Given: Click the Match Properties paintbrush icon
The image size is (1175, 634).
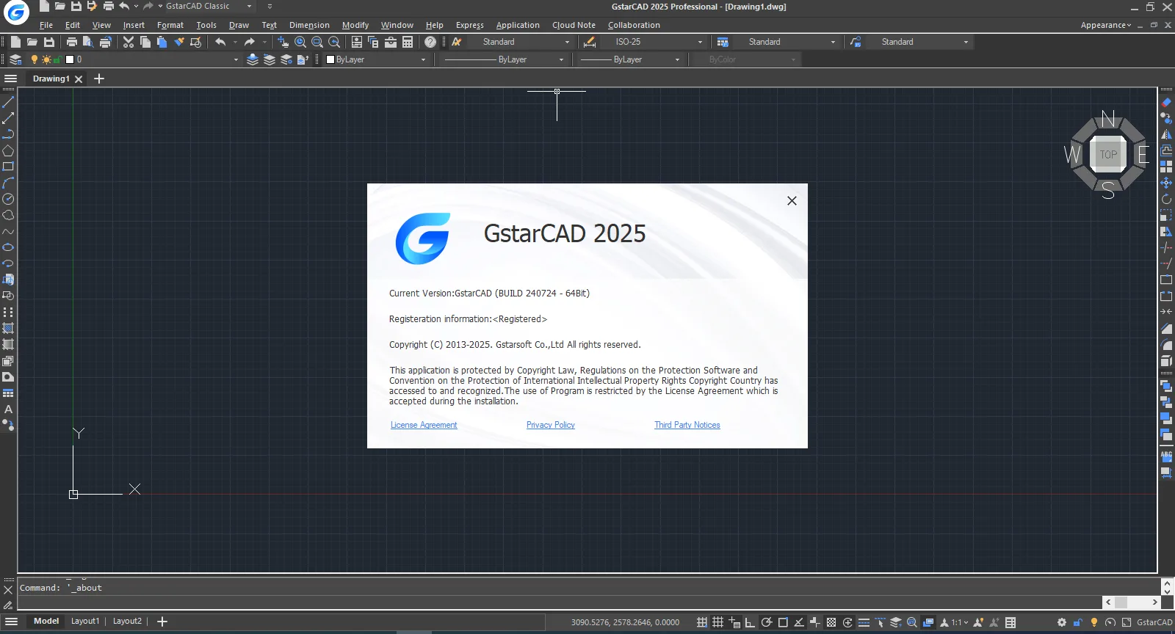Looking at the screenshot, I should tap(179, 42).
